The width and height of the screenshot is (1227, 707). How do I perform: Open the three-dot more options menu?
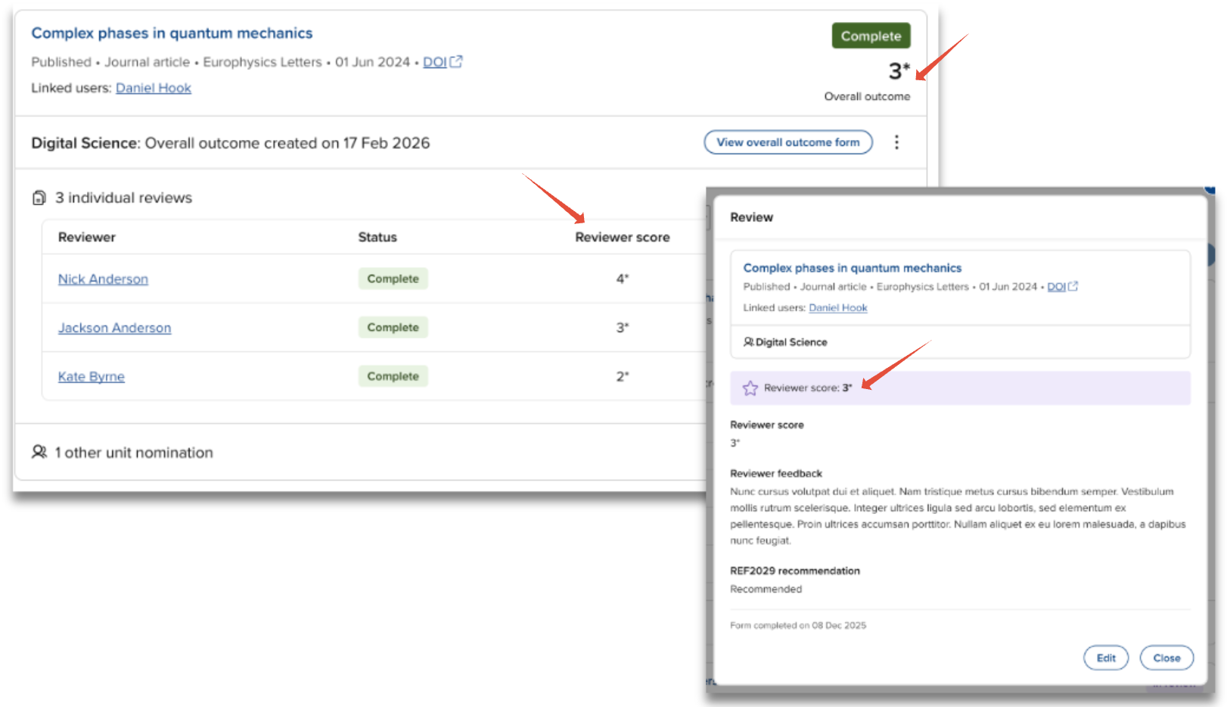896,142
